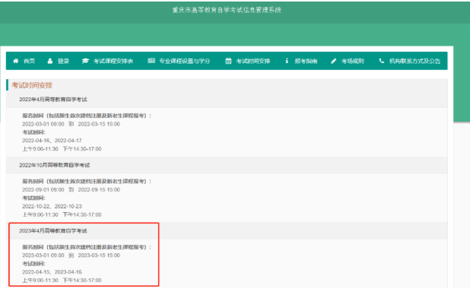Click the home icon in navigation bar
The height and width of the screenshot is (295, 470).
tap(15, 61)
